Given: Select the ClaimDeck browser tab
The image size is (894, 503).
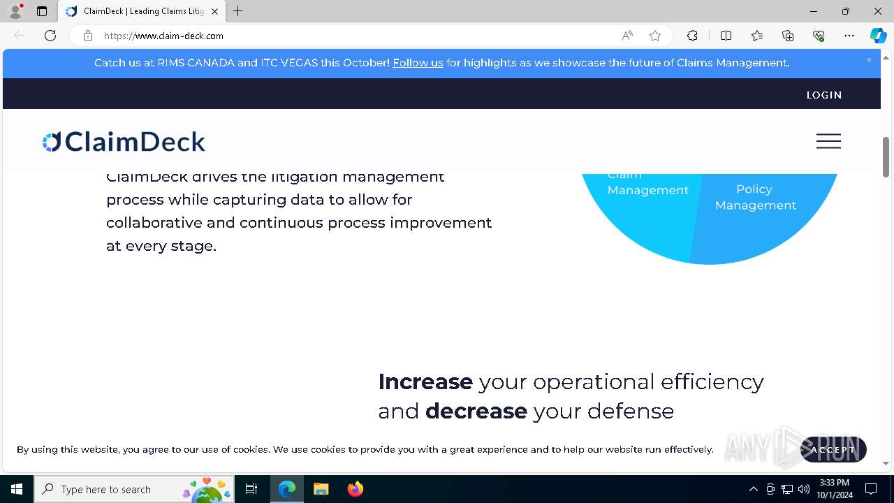Looking at the screenshot, I should coord(142,11).
